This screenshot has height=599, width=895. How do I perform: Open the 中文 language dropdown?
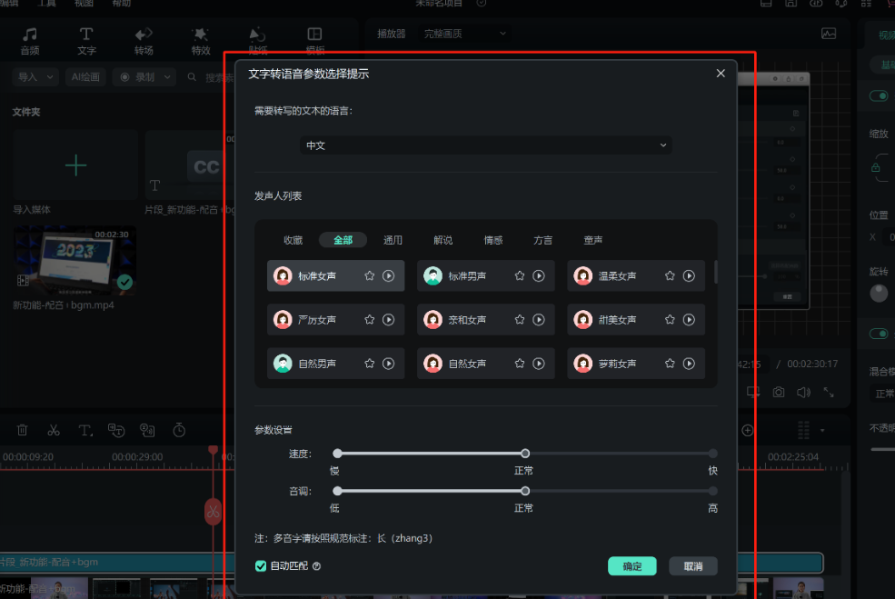(486, 145)
